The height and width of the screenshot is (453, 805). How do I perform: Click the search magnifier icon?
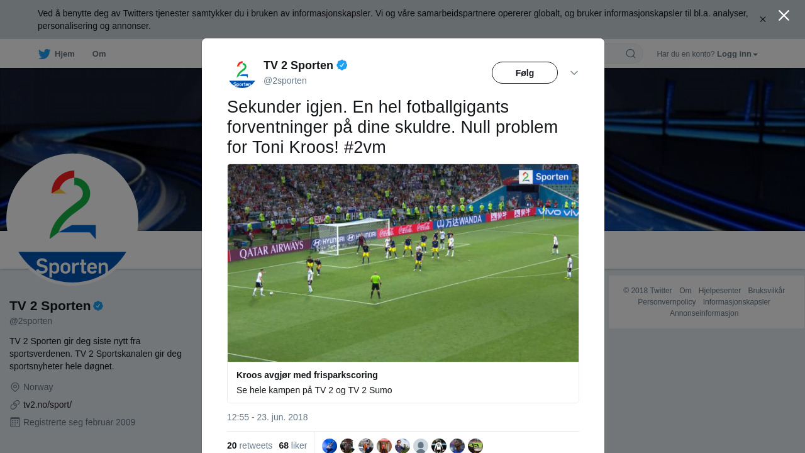click(x=631, y=54)
